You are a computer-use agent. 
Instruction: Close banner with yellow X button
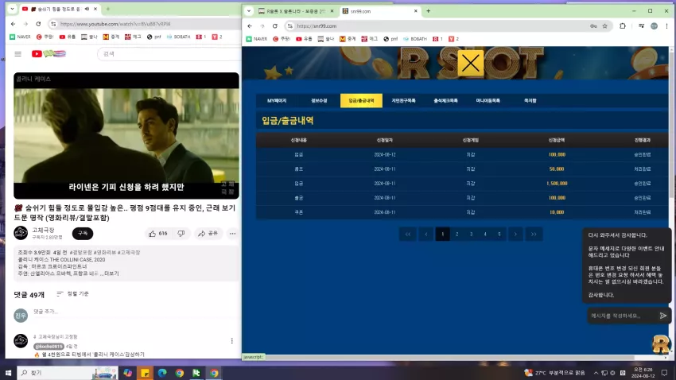pyautogui.click(x=470, y=63)
